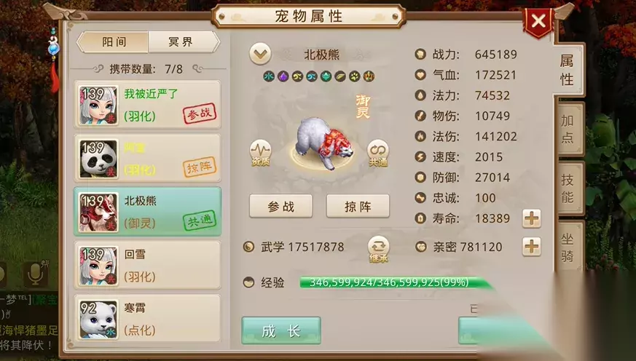The width and height of the screenshot is (636, 361).
Task: Click the 参战 button
Action: [x=280, y=206]
